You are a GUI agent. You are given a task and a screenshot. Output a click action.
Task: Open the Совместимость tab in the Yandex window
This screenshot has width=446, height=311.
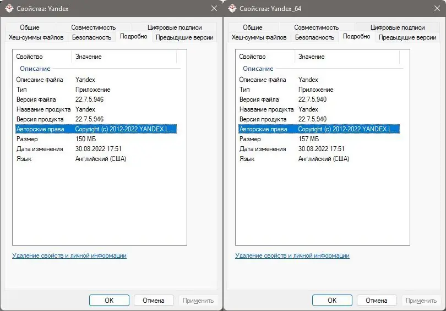[93, 27]
